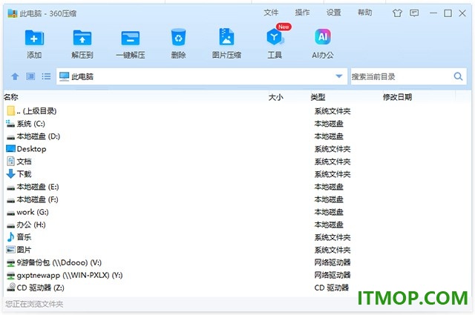Click the 上级目录 folder icon
This screenshot has height=315, width=475.
[10, 110]
